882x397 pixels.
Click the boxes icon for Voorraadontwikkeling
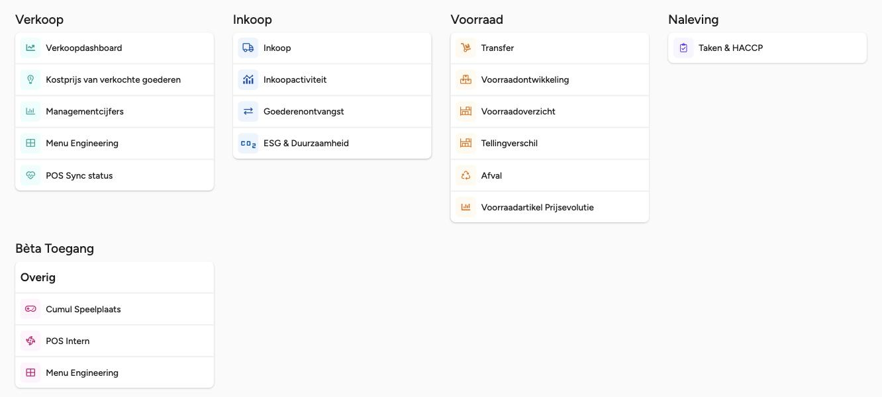(x=466, y=79)
